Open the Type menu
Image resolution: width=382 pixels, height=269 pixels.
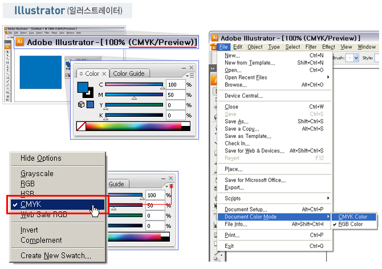click(274, 47)
